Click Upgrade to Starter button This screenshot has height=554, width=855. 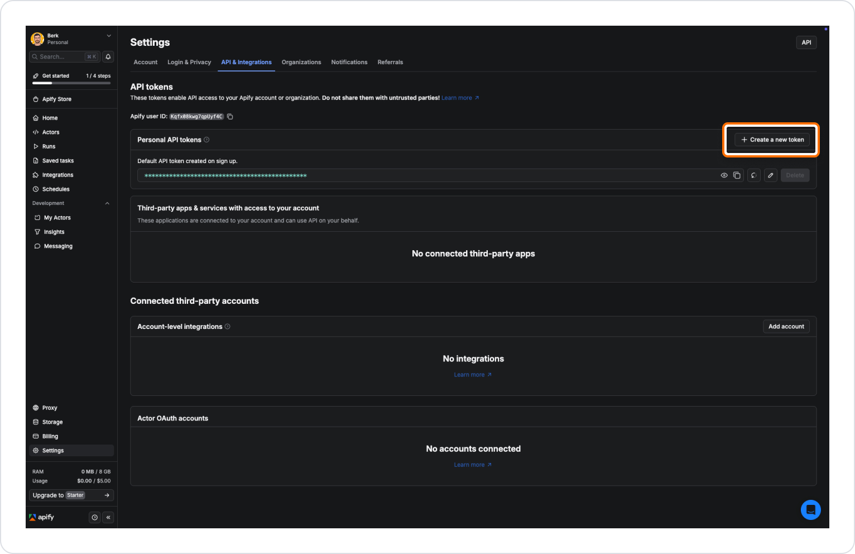tap(71, 495)
